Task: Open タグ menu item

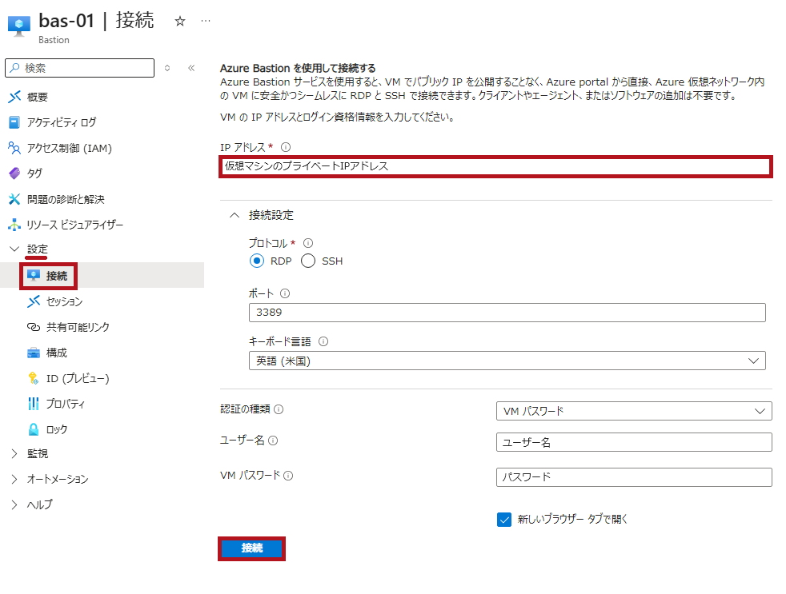Action: [x=34, y=173]
